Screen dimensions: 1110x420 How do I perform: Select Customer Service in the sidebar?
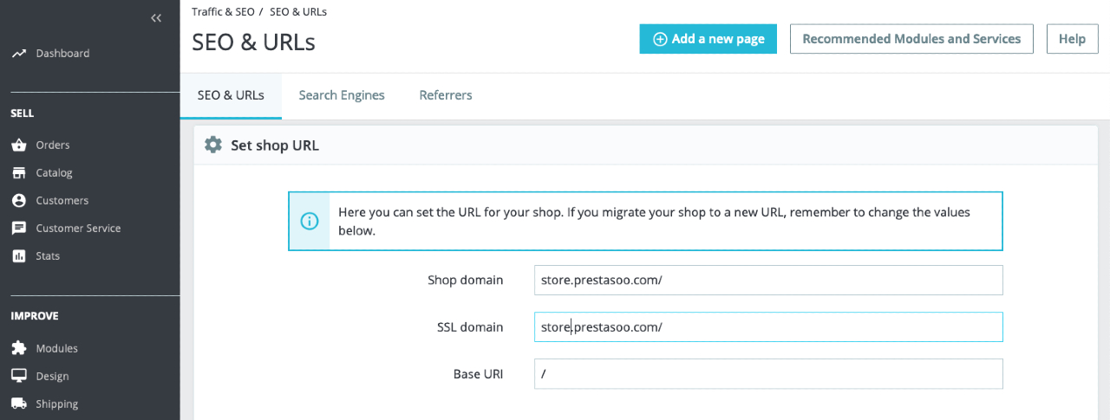tap(78, 229)
